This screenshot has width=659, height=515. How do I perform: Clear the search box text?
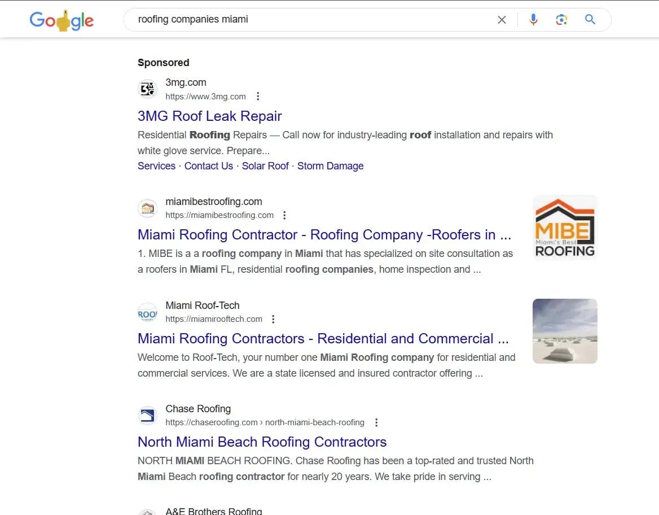[502, 20]
